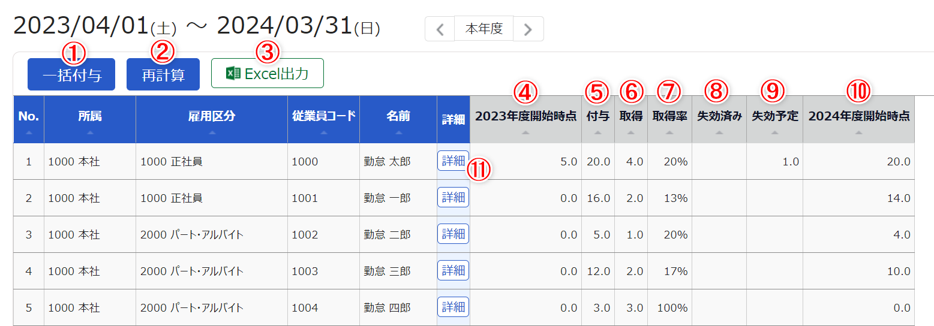Sort by 雇用区分 column header

click(212, 119)
